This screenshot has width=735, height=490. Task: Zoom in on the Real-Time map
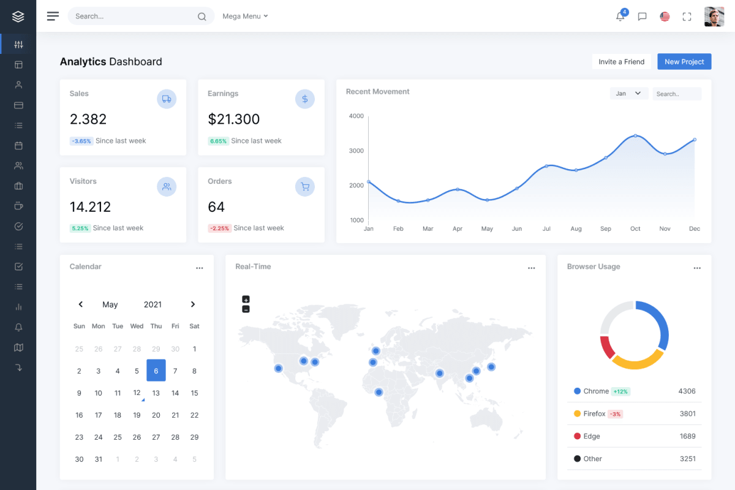[x=246, y=300]
